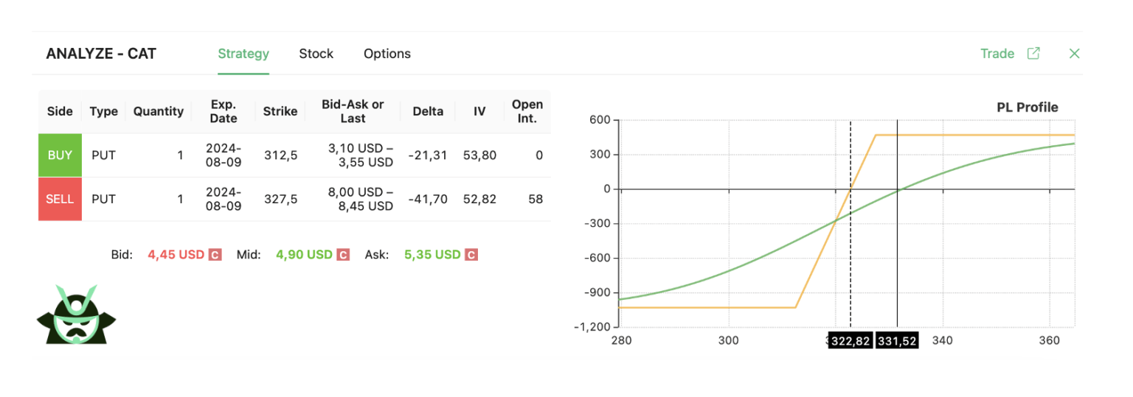
Task: Click the Trade link
Action: [997, 54]
